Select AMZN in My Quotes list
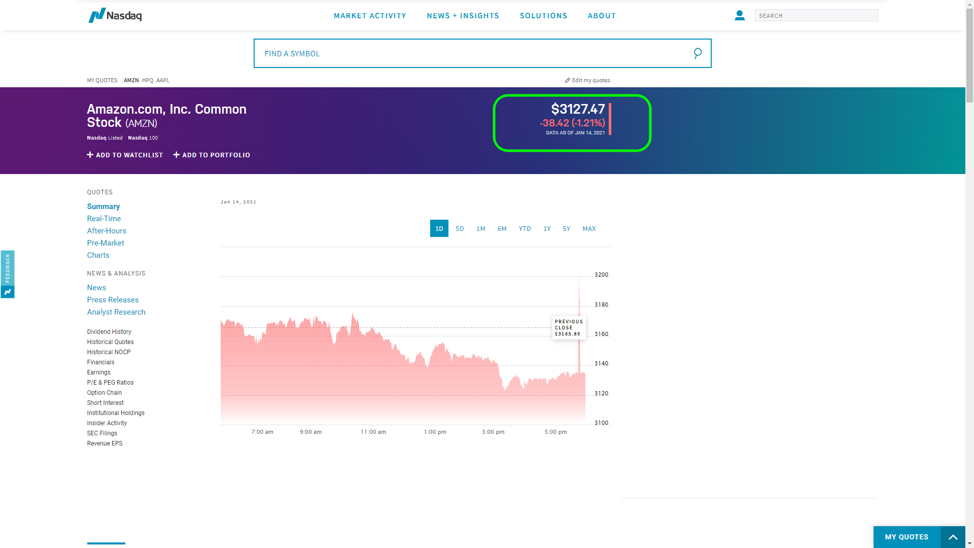This screenshot has width=974, height=548. click(131, 80)
